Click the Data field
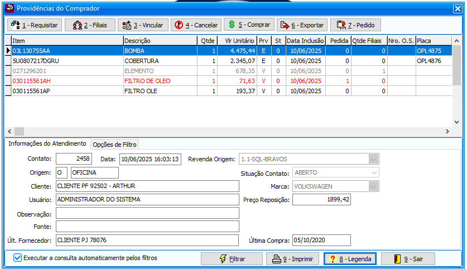Screen dimensions: 467x269 coord(150,159)
